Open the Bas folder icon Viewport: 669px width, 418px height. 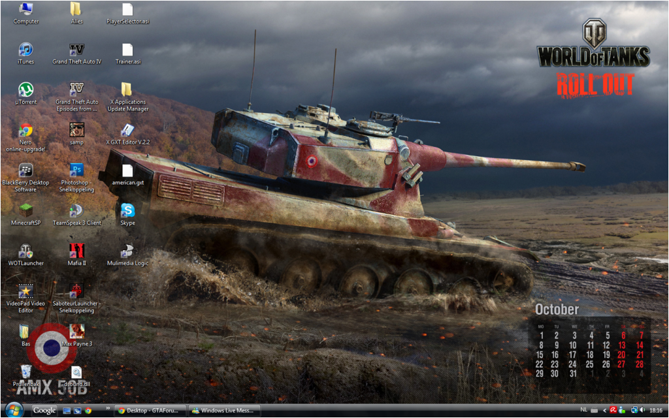click(x=25, y=335)
